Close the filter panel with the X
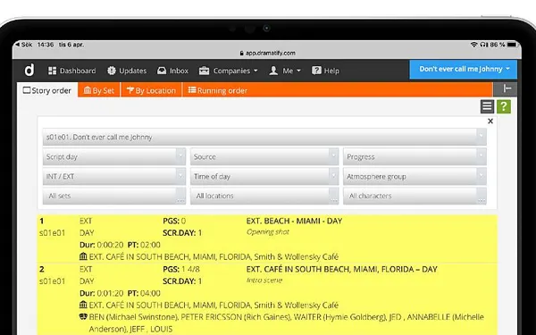This screenshot has height=335, width=536. pos(490,121)
